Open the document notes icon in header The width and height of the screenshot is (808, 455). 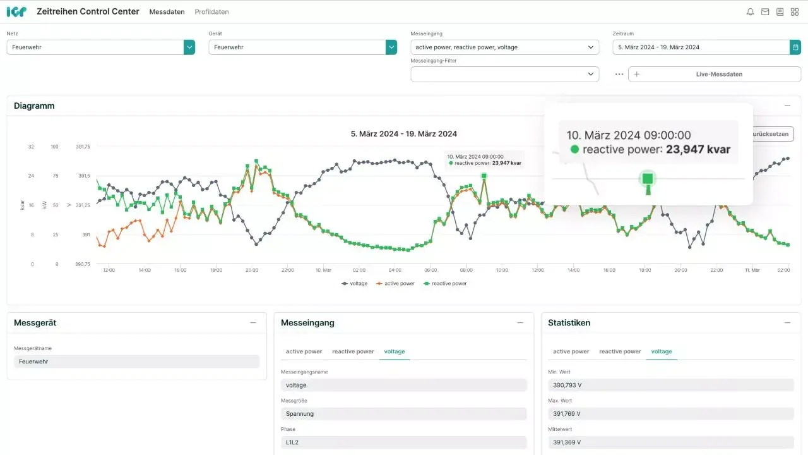click(780, 12)
